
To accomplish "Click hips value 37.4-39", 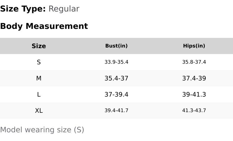I will [194, 78].
